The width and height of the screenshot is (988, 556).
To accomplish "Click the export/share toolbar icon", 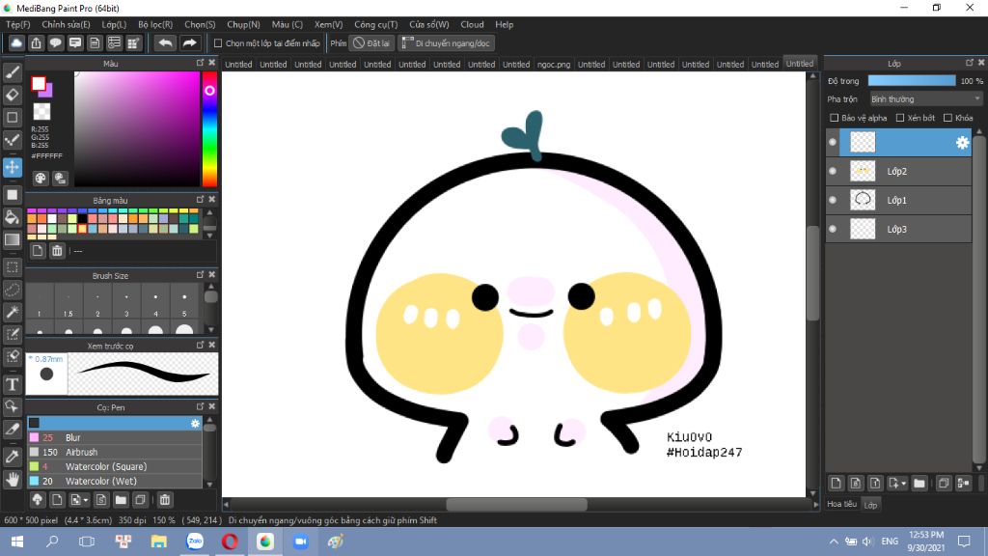I will click(36, 42).
